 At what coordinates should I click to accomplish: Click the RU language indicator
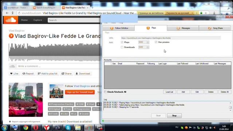177,127
